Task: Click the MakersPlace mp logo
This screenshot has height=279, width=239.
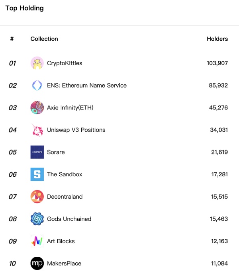Action: [37, 263]
